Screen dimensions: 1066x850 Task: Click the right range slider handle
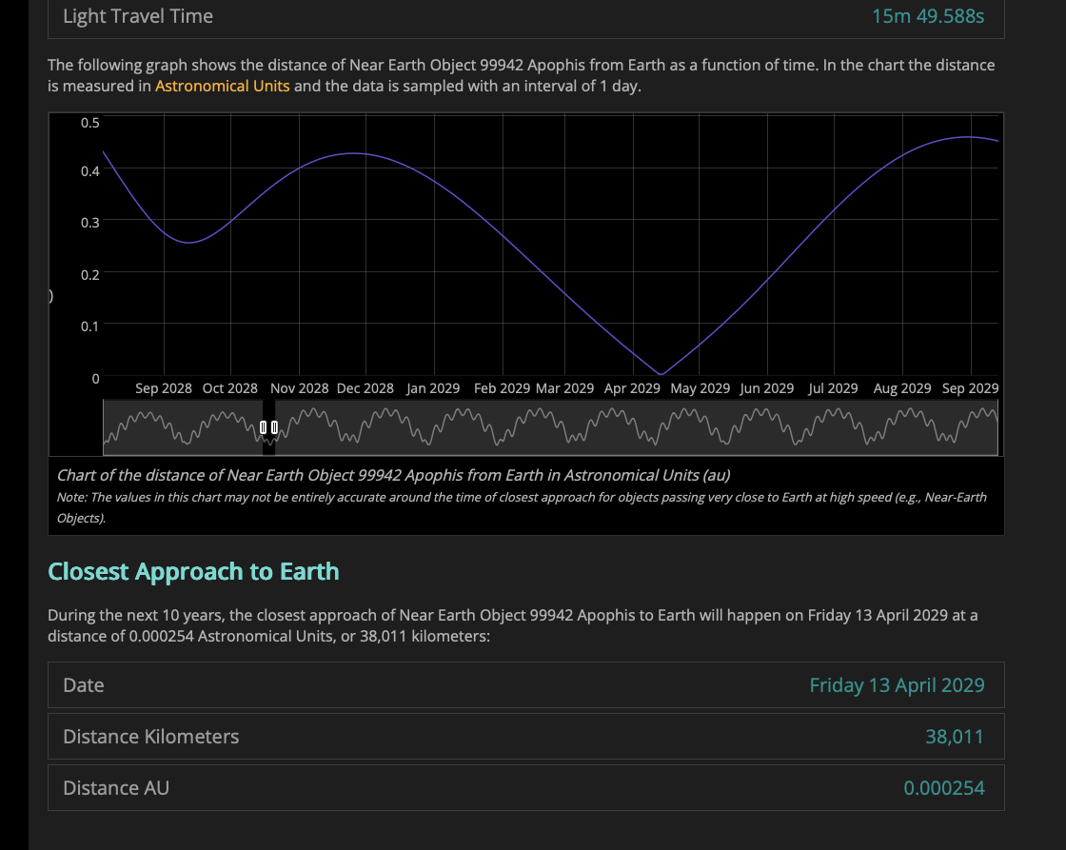click(275, 427)
